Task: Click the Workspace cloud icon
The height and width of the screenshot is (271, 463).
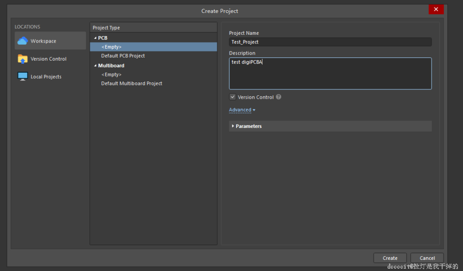Action: click(22, 41)
